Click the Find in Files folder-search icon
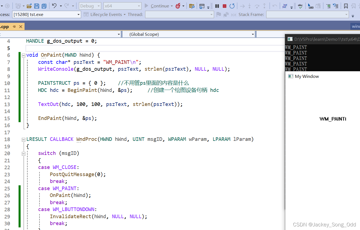Image resolution: width=360 pixels, height=230 pixels. [x=192, y=6]
